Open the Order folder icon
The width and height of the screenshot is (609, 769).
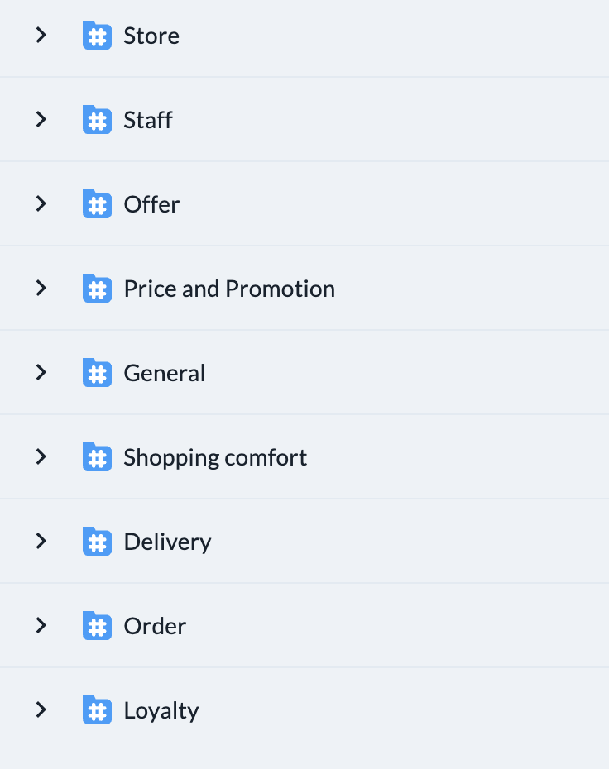click(97, 626)
